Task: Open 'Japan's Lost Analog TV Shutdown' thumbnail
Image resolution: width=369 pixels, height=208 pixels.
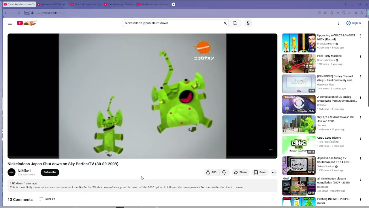Action: (299, 166)
